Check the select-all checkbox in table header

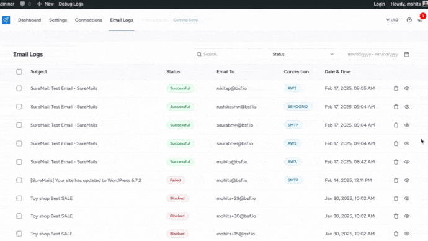[x=19, y=71]
